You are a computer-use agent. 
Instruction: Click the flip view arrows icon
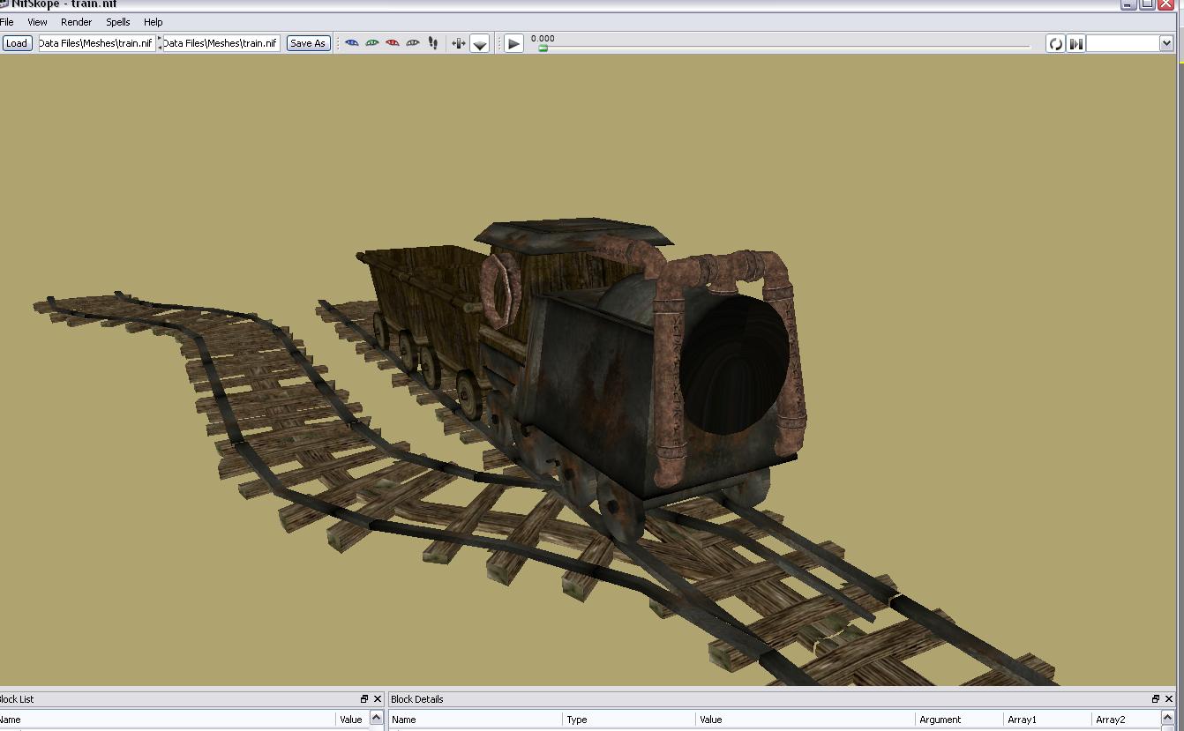tap(458, 43)
